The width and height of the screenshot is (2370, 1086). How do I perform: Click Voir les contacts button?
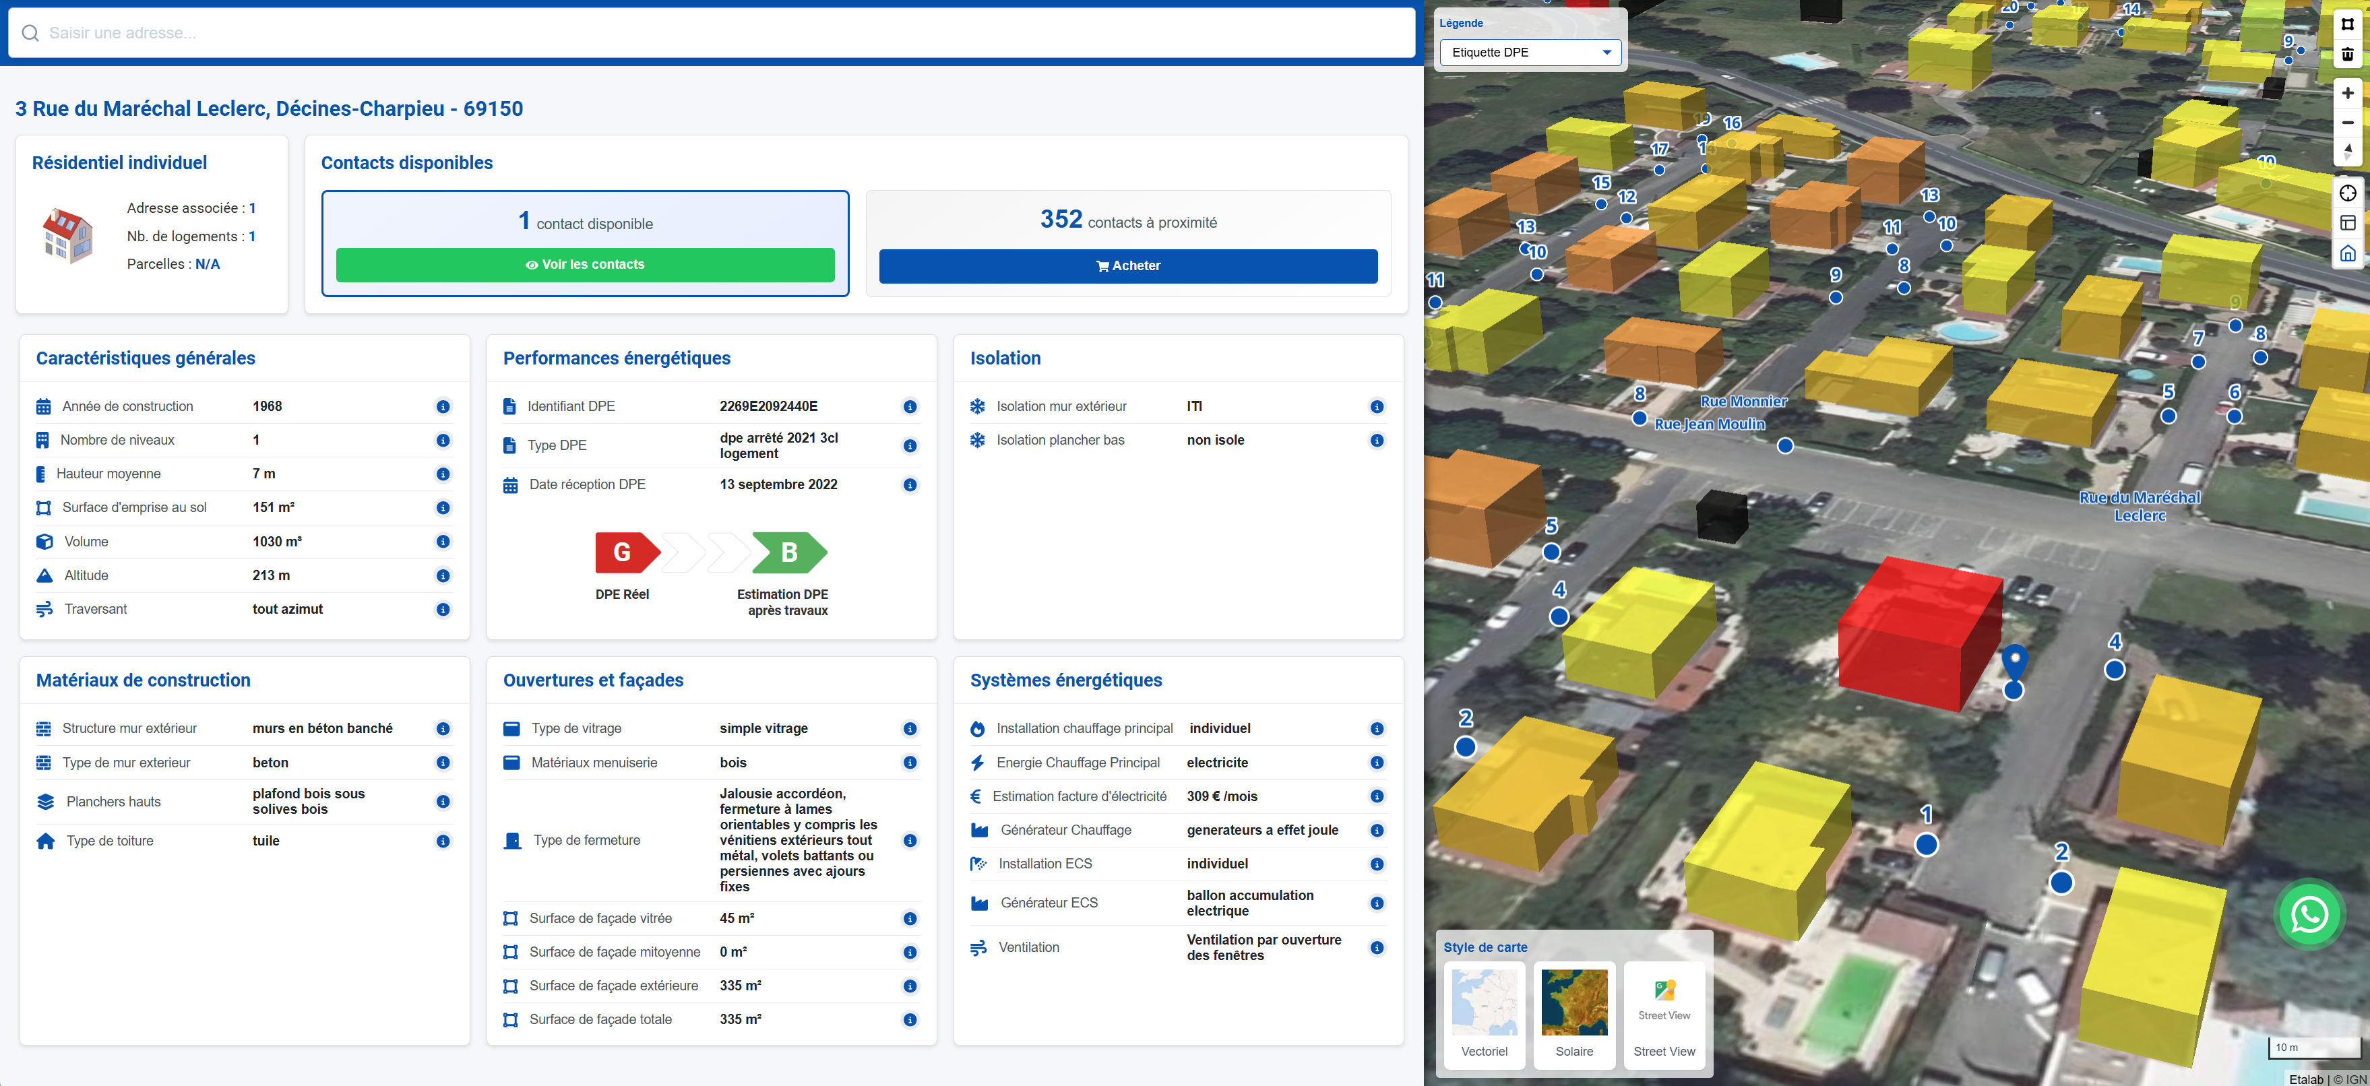[x=586, y=264]
